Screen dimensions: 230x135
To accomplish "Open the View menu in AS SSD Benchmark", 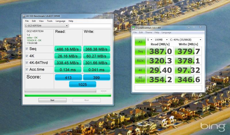I will 41,21.
